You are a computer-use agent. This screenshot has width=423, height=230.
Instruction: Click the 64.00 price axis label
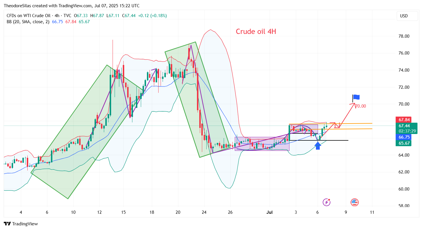coord(404,155)
